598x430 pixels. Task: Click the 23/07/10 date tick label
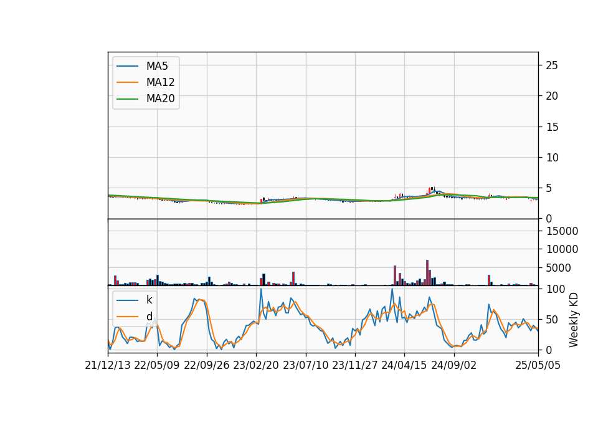pyautogui.click(x=305, y=366)
